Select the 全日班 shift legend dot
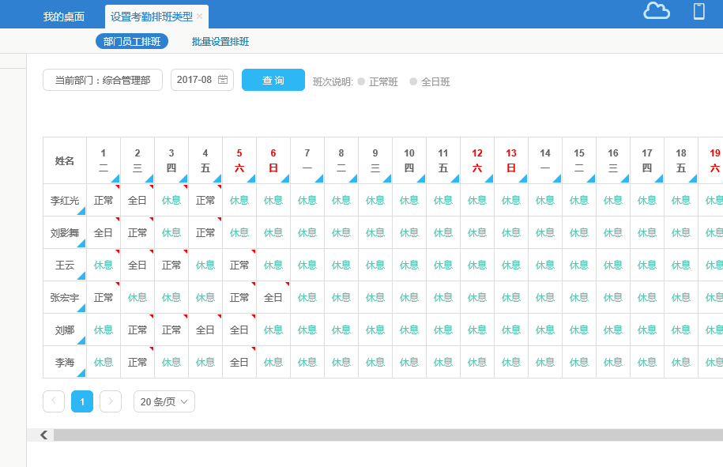 click(x=413, y=81)
